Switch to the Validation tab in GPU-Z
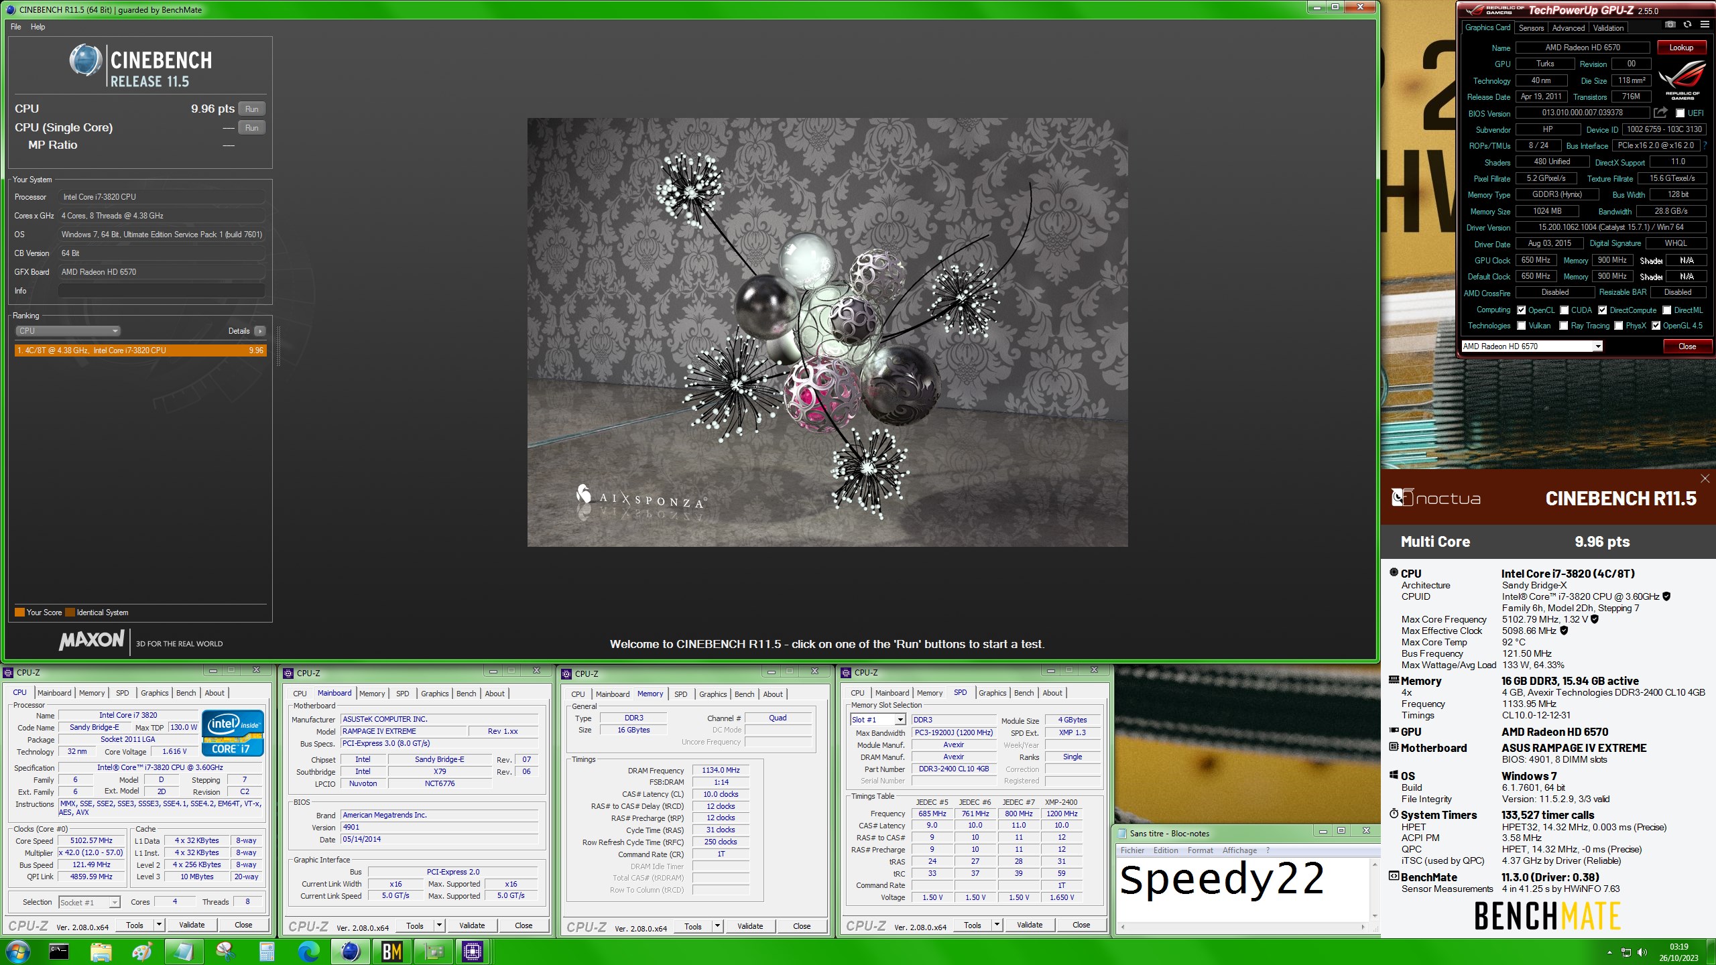The width and height of the screenshot is (1716, 965). point(1608,28)
